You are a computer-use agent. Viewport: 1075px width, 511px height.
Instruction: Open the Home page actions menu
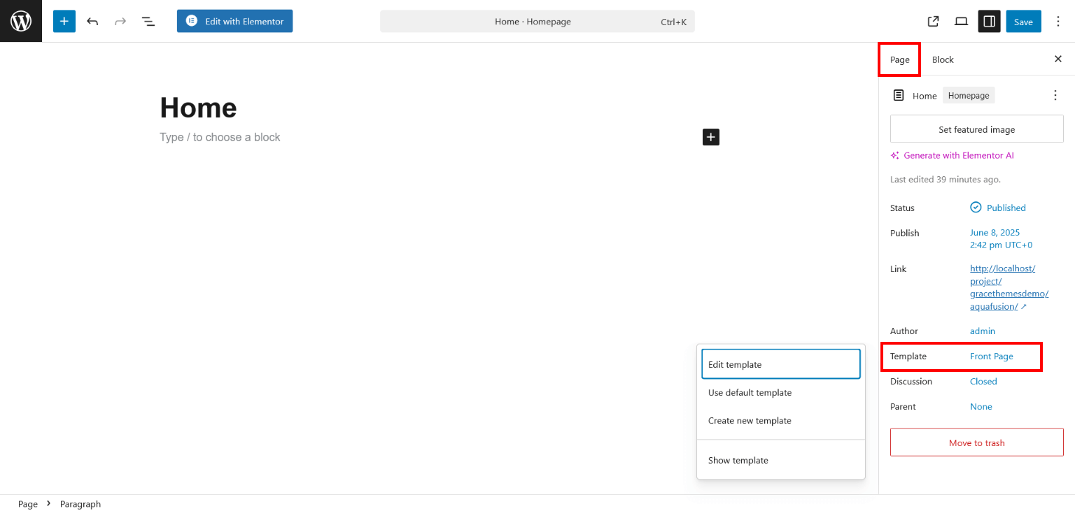(x=1055, y=95)
